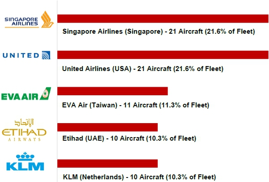This screenshot has width=269, height=182.
Task: Click the Singapore Airlines wordmark text
Action: point(22,22)
